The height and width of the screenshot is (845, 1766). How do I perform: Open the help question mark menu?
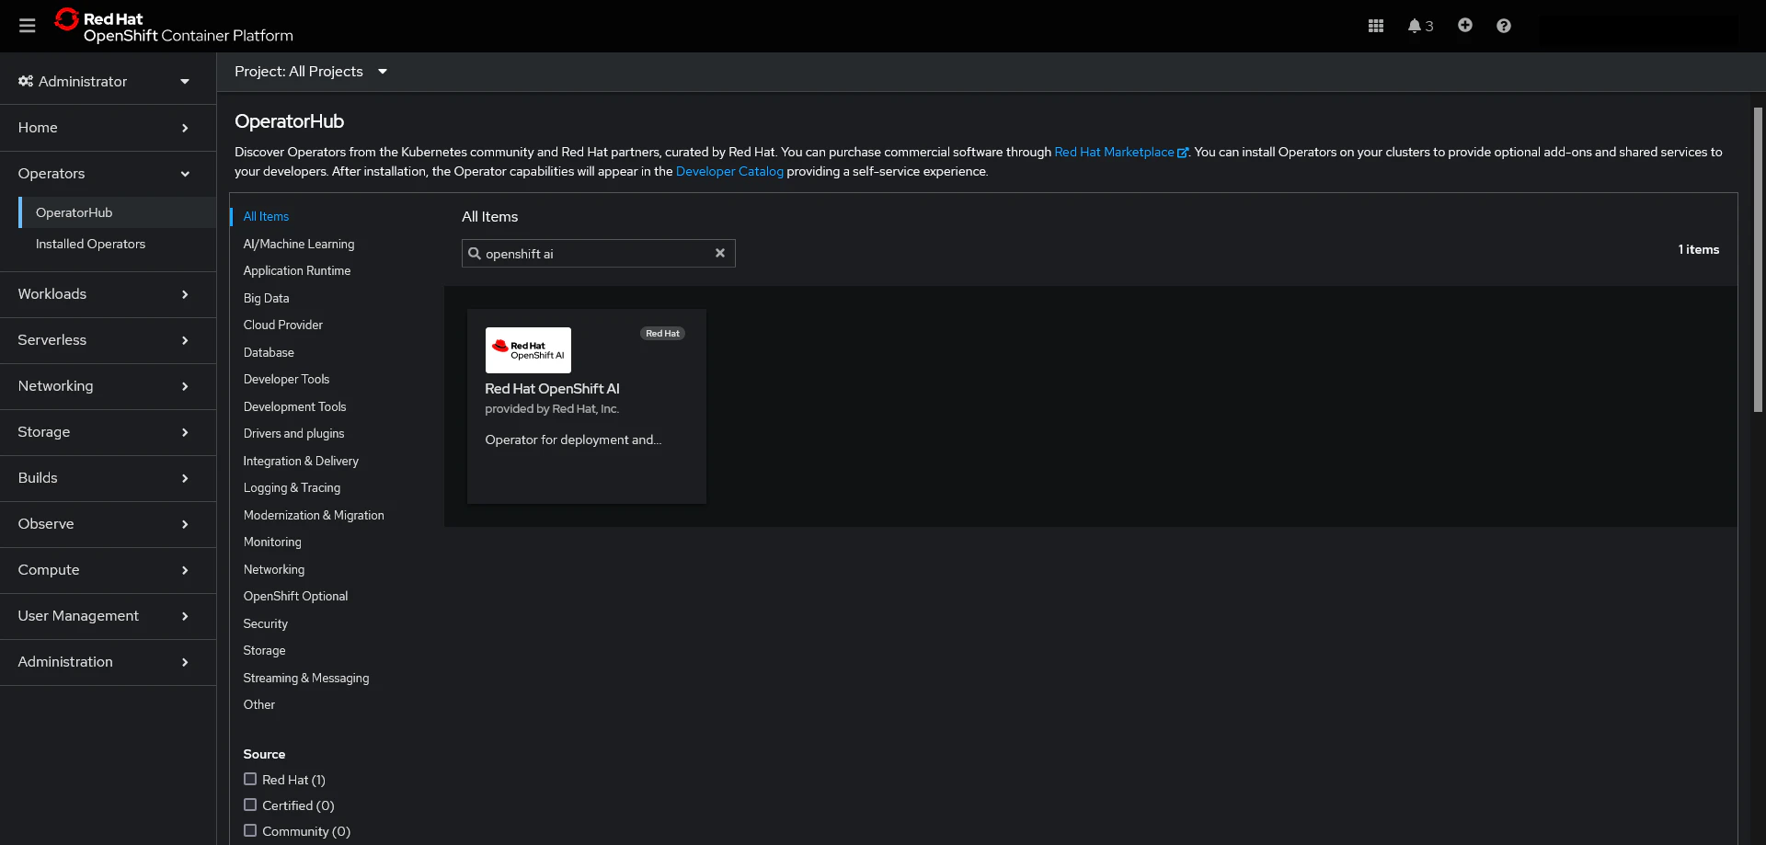click(1504, 26)
